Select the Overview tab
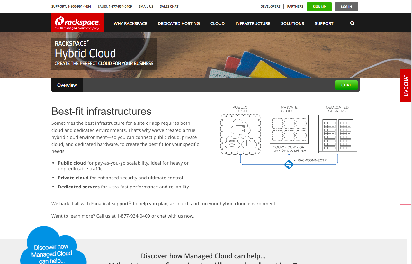Screen dimensions: 412x264 point(67,85)
